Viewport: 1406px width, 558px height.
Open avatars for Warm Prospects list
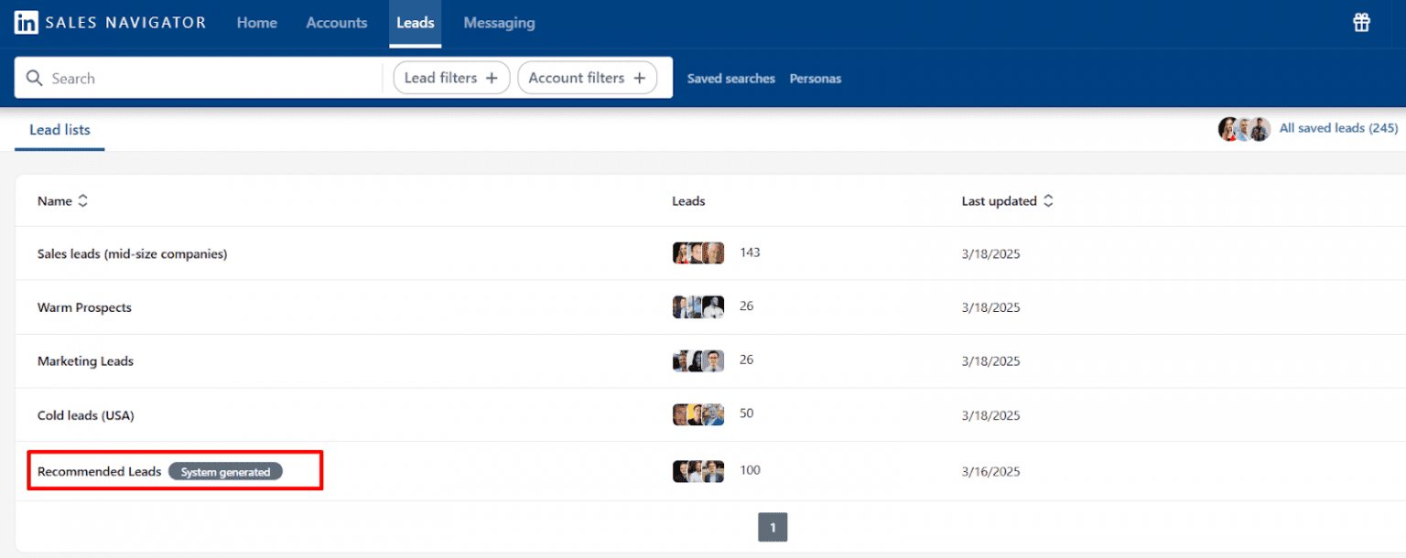click(698, 307)
